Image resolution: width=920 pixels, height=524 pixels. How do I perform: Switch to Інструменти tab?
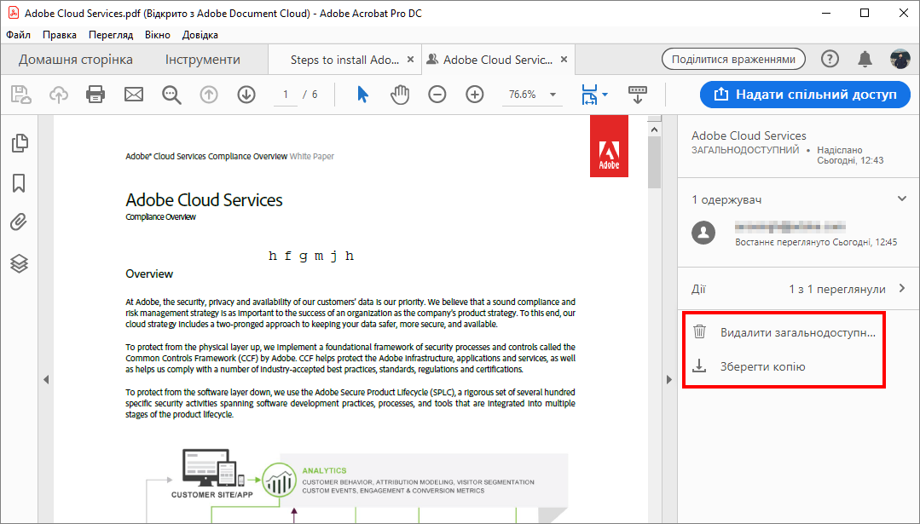coord(202,59)
